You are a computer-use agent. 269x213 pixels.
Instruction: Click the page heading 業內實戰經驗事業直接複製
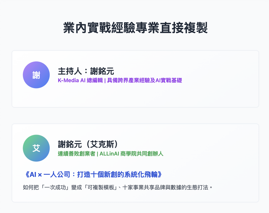pyautogui.click(x=135, y=28)
